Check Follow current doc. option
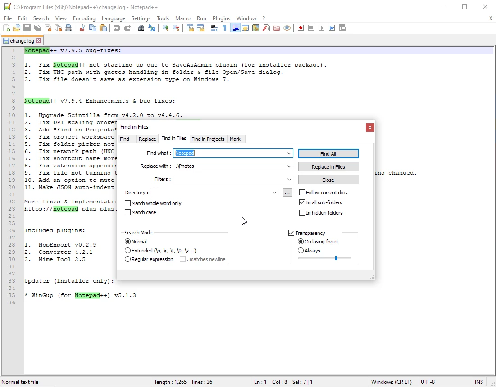This screenshot has width=496, height=387. coord(302,193)
